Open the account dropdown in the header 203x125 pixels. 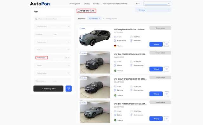coord(157,3)
